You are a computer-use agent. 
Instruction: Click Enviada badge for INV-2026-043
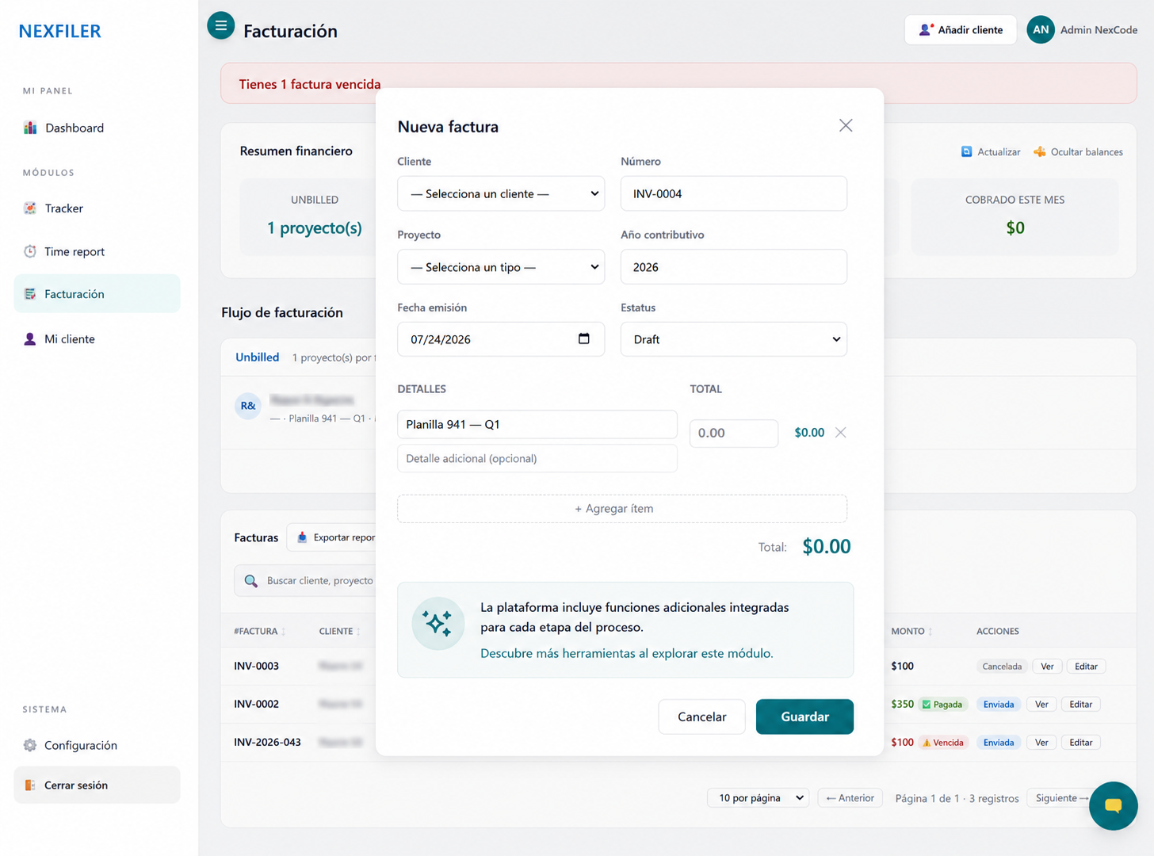tap(999, 743)
